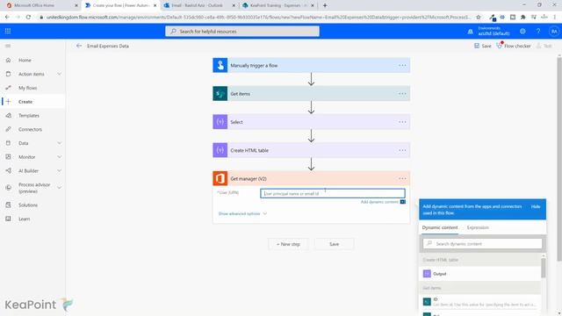
Task: Click the Test button
Action: click(544, 46)
